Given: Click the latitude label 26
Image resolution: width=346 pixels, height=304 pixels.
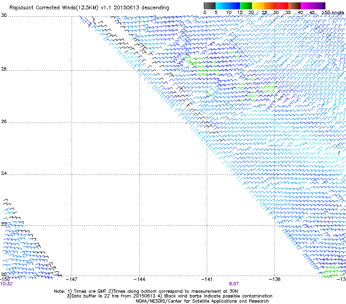Looking at the screenshot, I should [x=4, y=122].
